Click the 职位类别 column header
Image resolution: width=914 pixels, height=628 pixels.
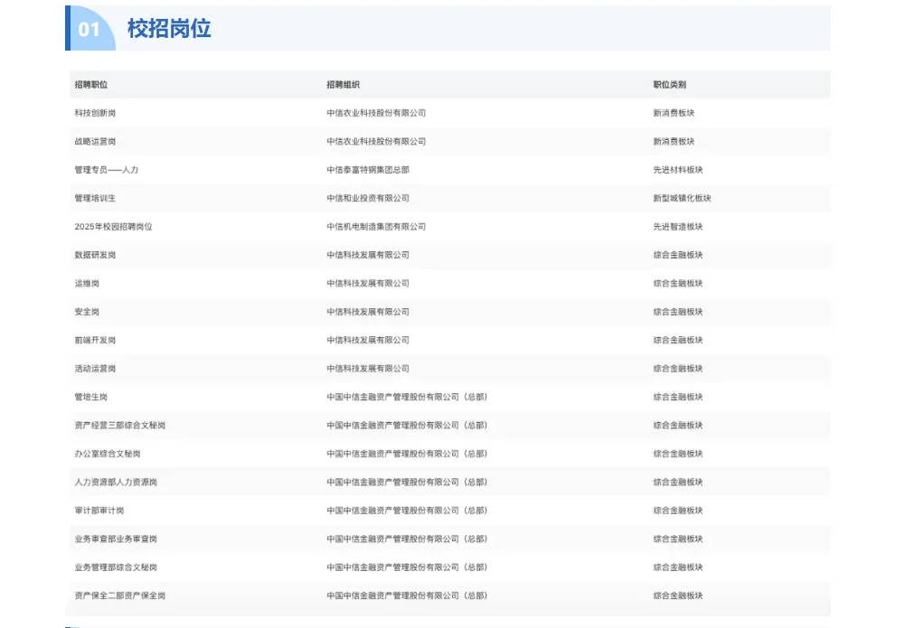tap(669, 84)
